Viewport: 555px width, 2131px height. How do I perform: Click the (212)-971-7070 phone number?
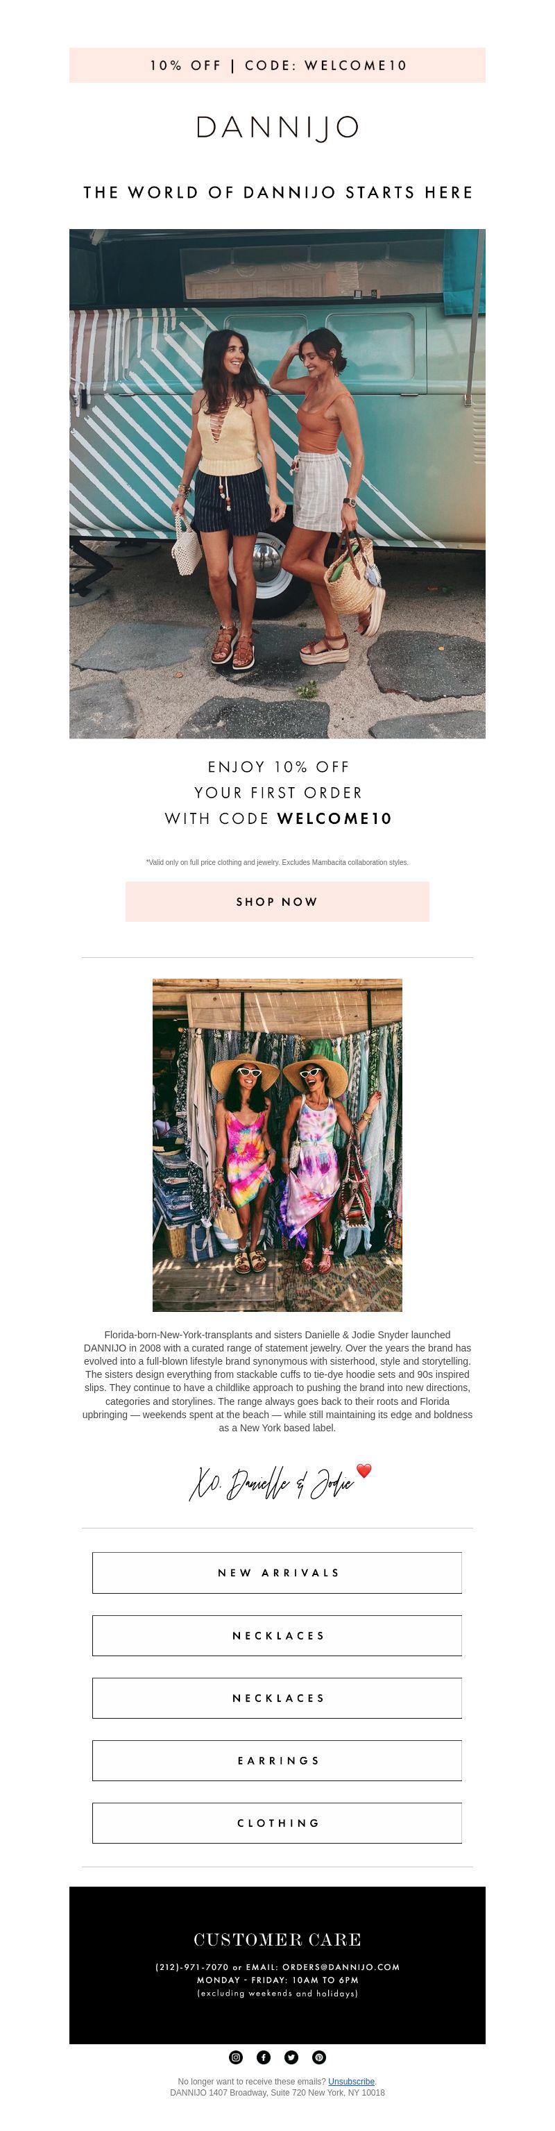click(192, 1966)
